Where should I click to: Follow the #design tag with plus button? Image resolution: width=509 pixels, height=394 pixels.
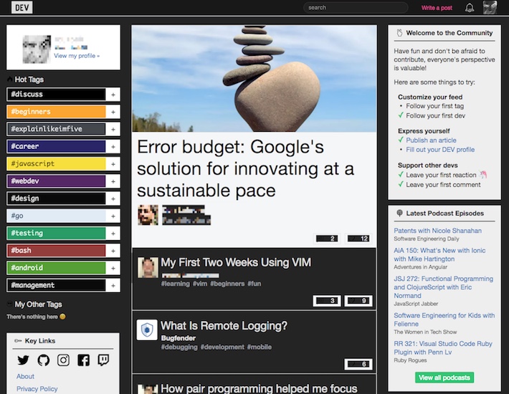click(x=113, y=198)
